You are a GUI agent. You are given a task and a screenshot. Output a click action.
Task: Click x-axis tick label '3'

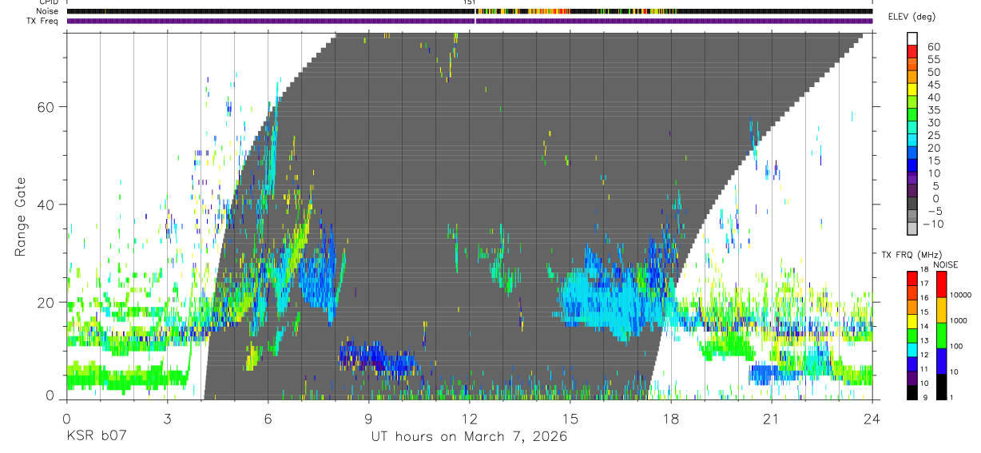tap(168, 418)
